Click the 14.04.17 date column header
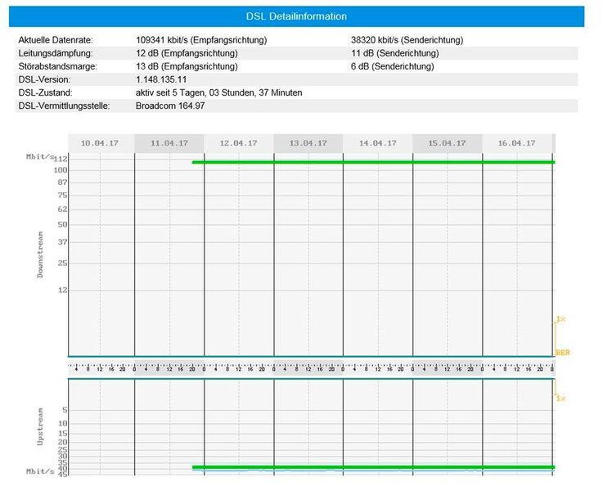 click(378, 143)
